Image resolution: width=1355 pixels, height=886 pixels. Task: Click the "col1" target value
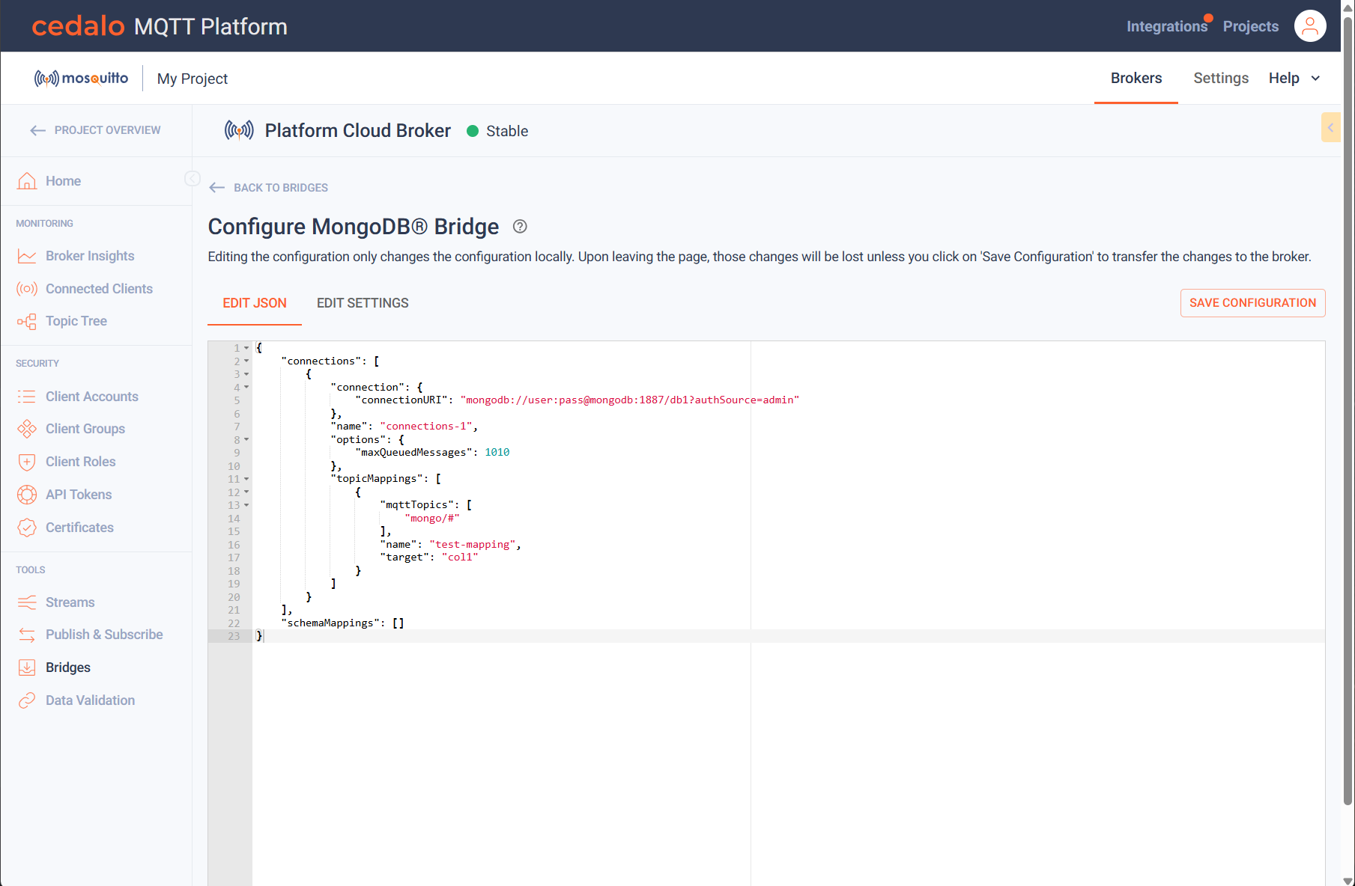click(460, 557)
